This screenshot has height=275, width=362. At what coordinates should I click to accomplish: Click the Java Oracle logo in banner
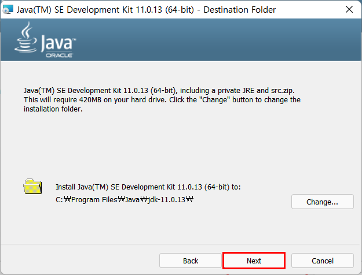coord(45,40)
